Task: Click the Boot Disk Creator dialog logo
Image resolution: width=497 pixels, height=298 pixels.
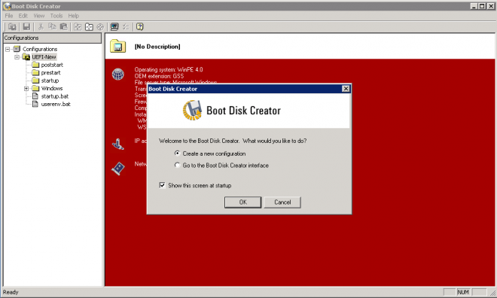Action: coord(192,110)
